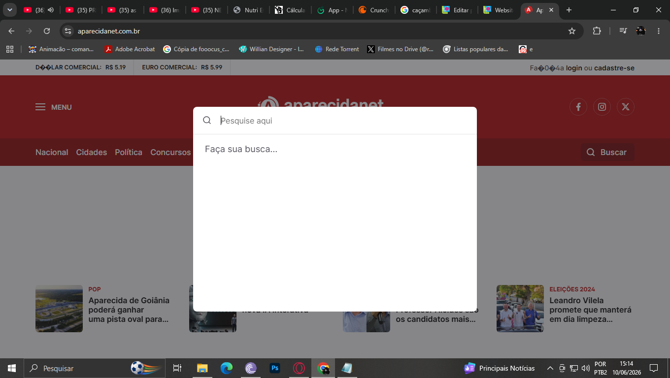Open the volume control in tray
670x378 pixels.
click(x=586, y=368)
